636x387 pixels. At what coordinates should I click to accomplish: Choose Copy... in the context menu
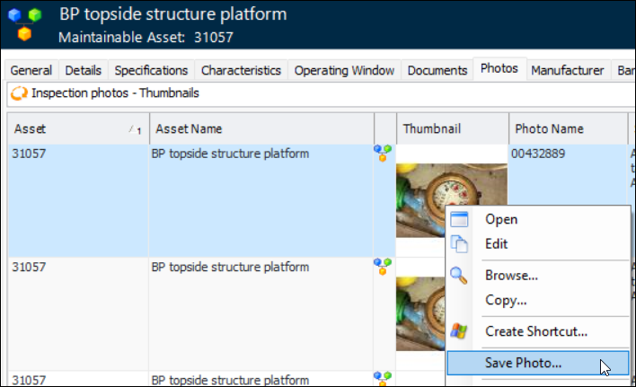(506, 300)
